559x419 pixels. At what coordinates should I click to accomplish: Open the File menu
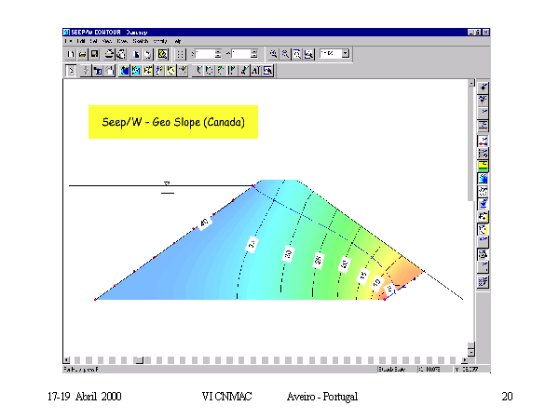68,42
